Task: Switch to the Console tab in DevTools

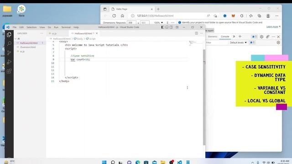Action: click(225, 36)
